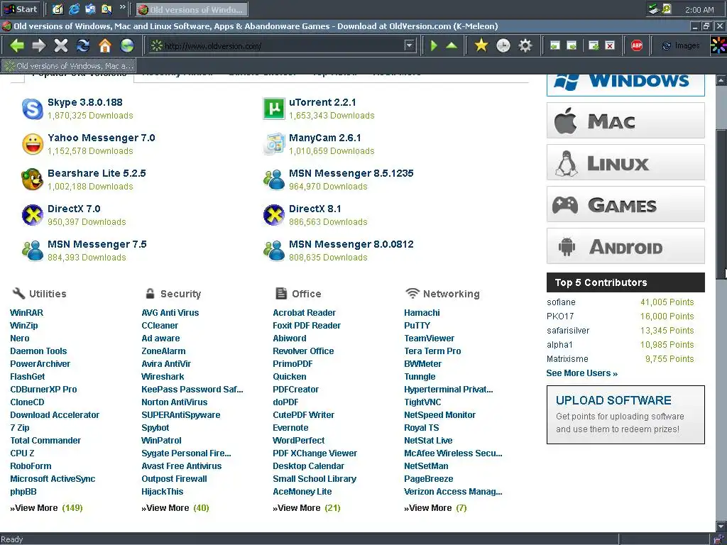Viewport: 727px width, 545px height.
Task: Click the Skype app icon
Action: [33, 109]
